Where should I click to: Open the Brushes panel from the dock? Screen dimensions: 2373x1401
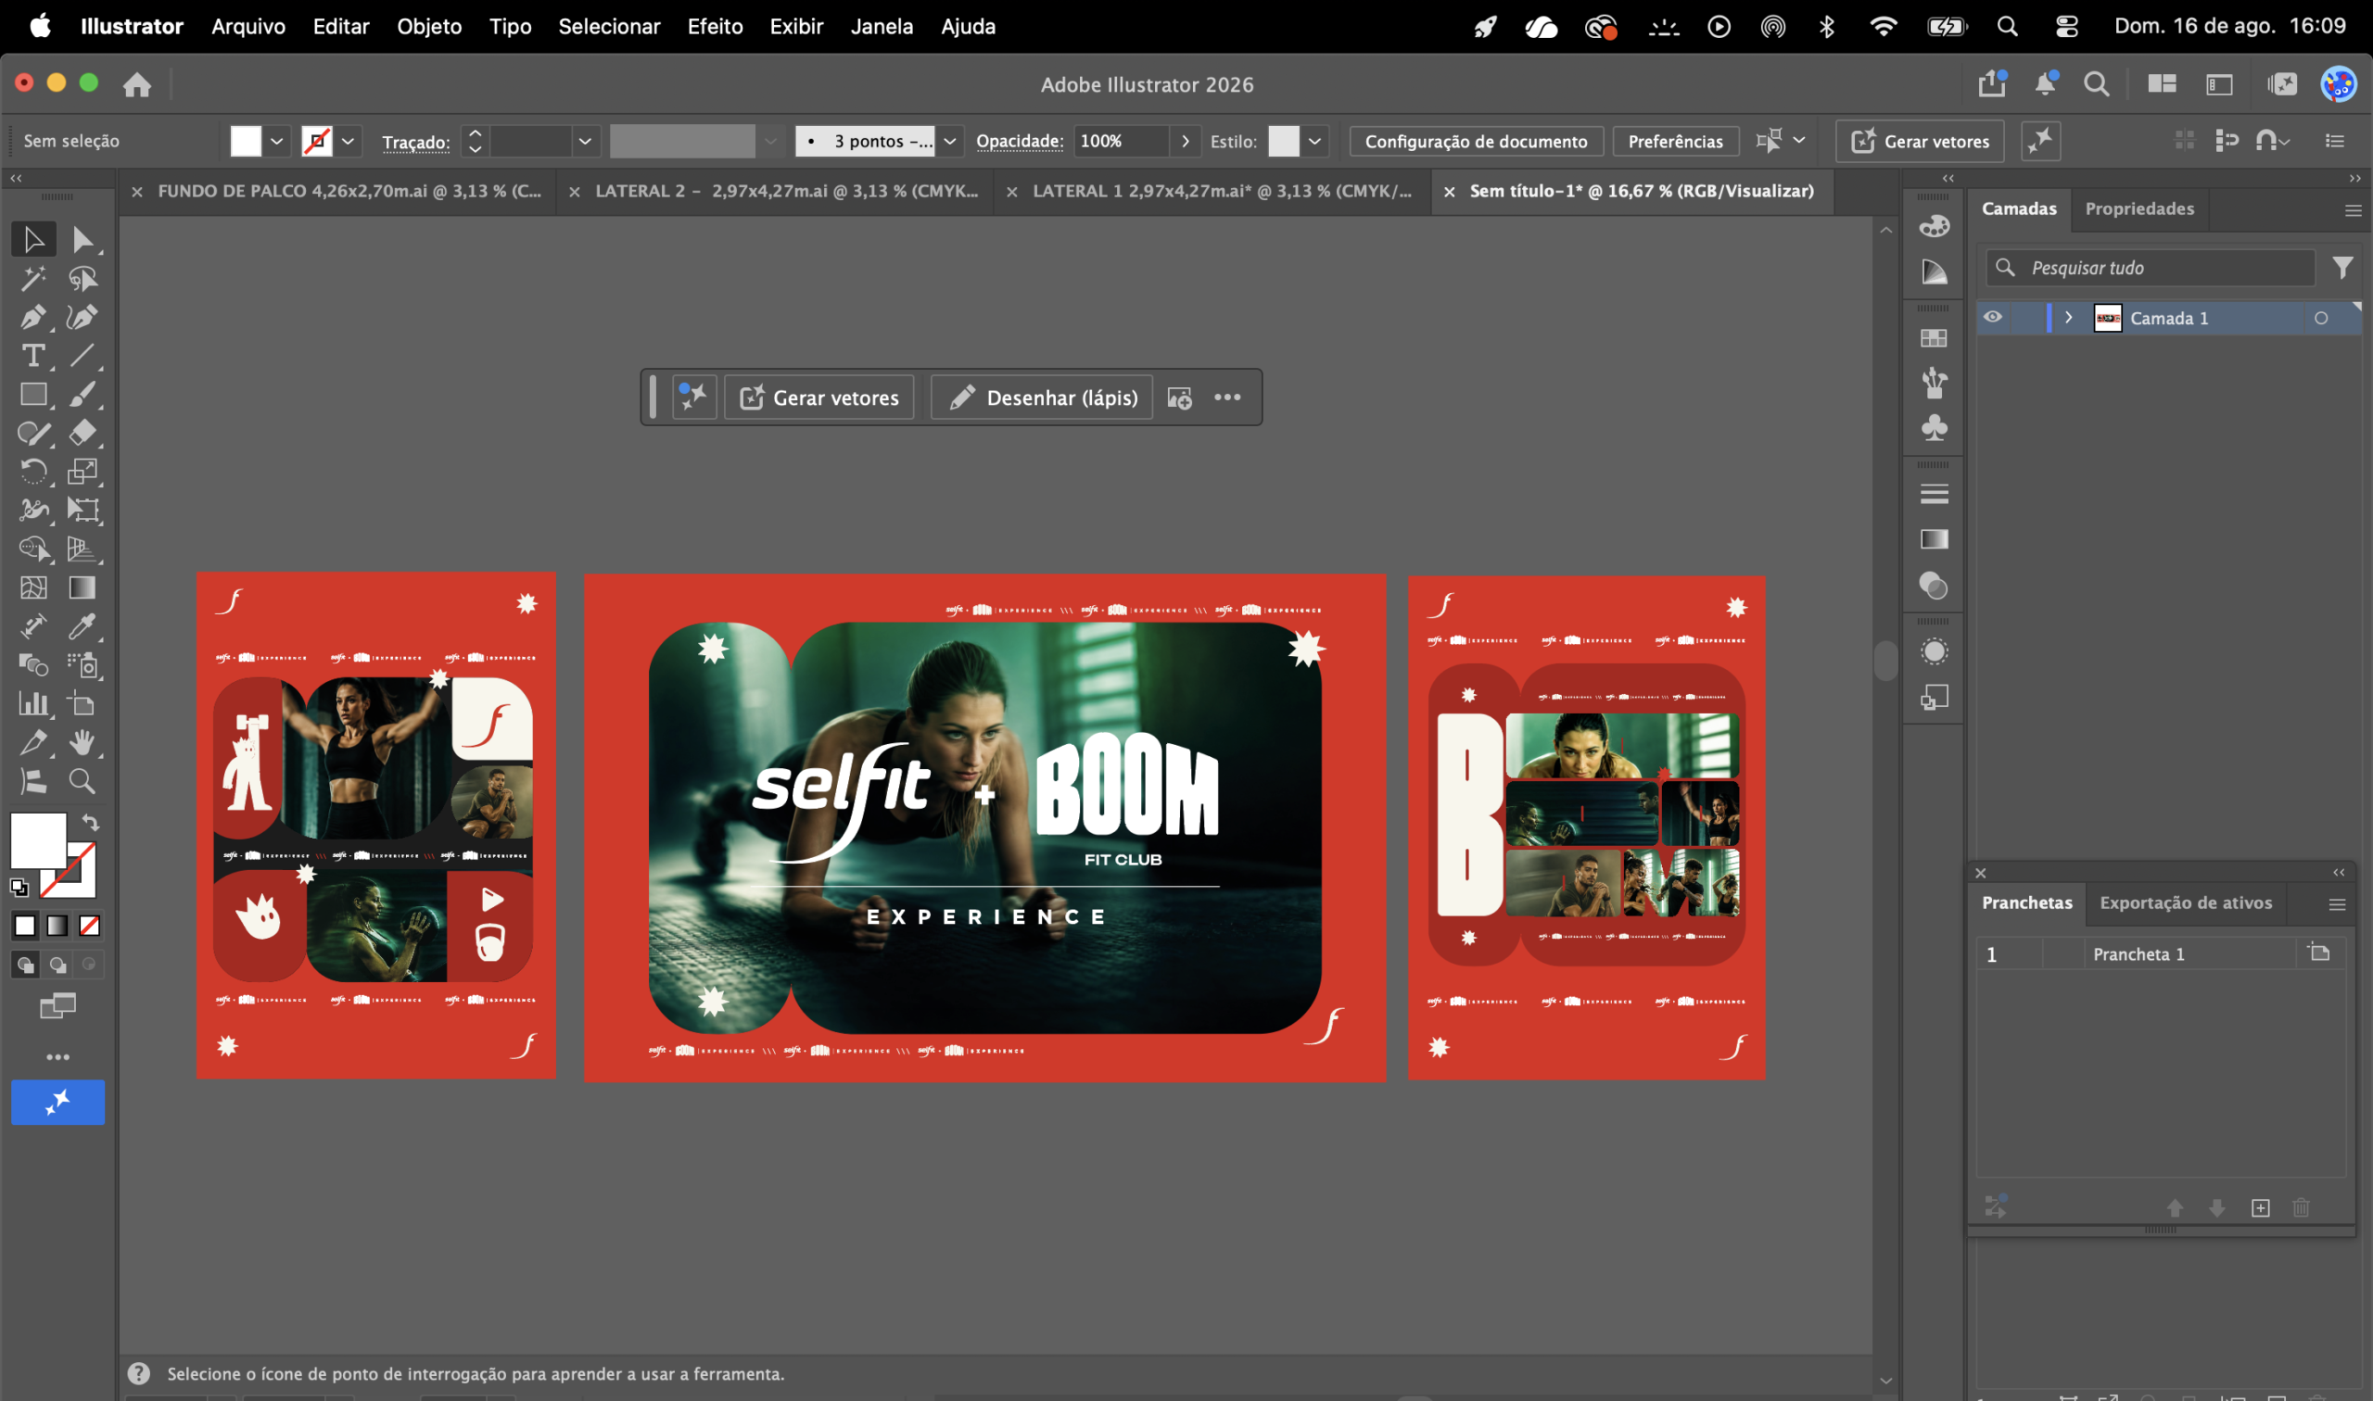point(1934,383)
